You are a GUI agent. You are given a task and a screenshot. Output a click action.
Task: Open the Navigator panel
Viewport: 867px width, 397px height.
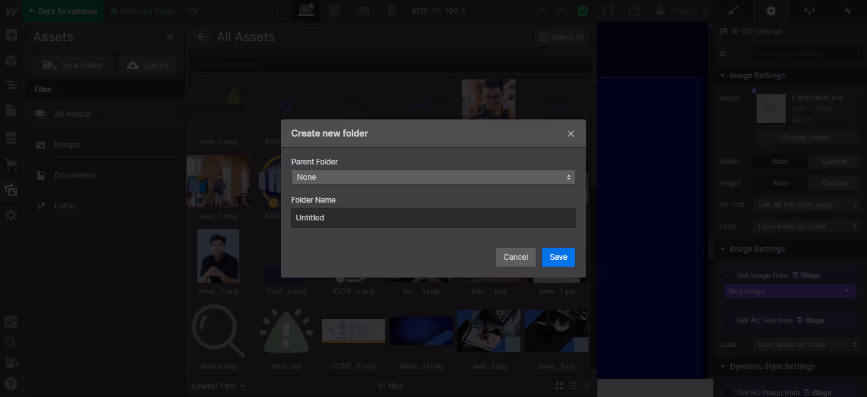[x=11, y=85]
